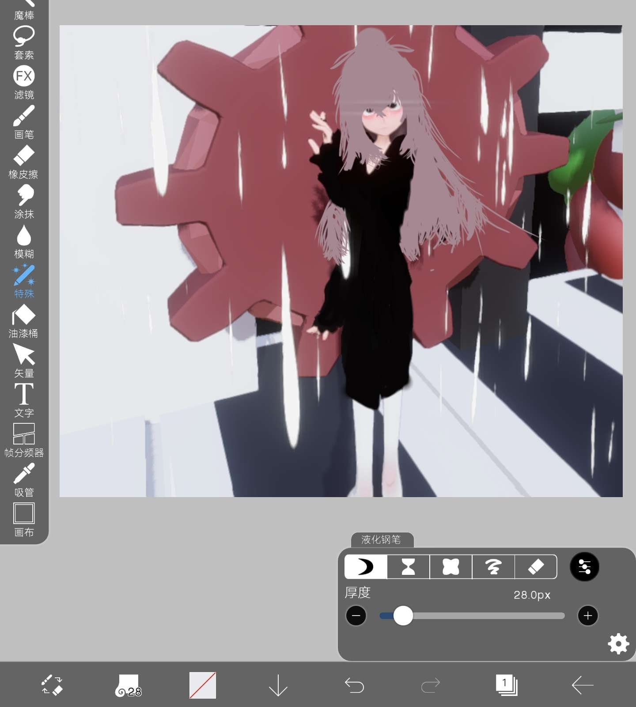This screenshot has width=636, height=707.
Task: Increase thickness with the plus button
Action: (587, 616)
